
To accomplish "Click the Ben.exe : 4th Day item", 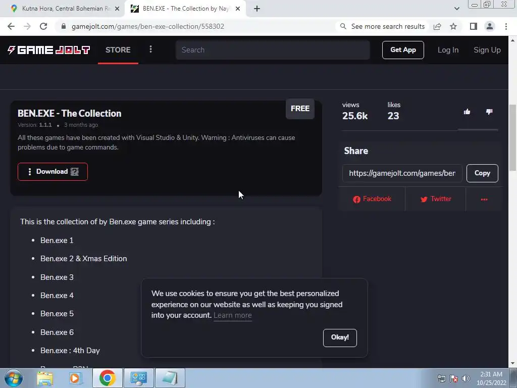I will [70, 351].
